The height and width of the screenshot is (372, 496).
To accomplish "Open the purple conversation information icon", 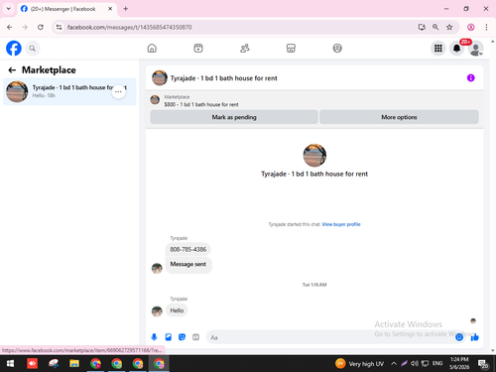I will tap(470, 78).
